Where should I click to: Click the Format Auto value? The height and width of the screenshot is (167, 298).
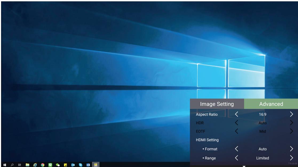click(263, 149)
